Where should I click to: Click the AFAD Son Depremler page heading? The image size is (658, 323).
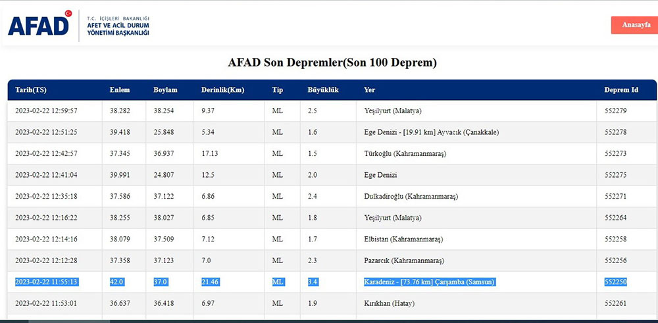[x=332, y=63]
